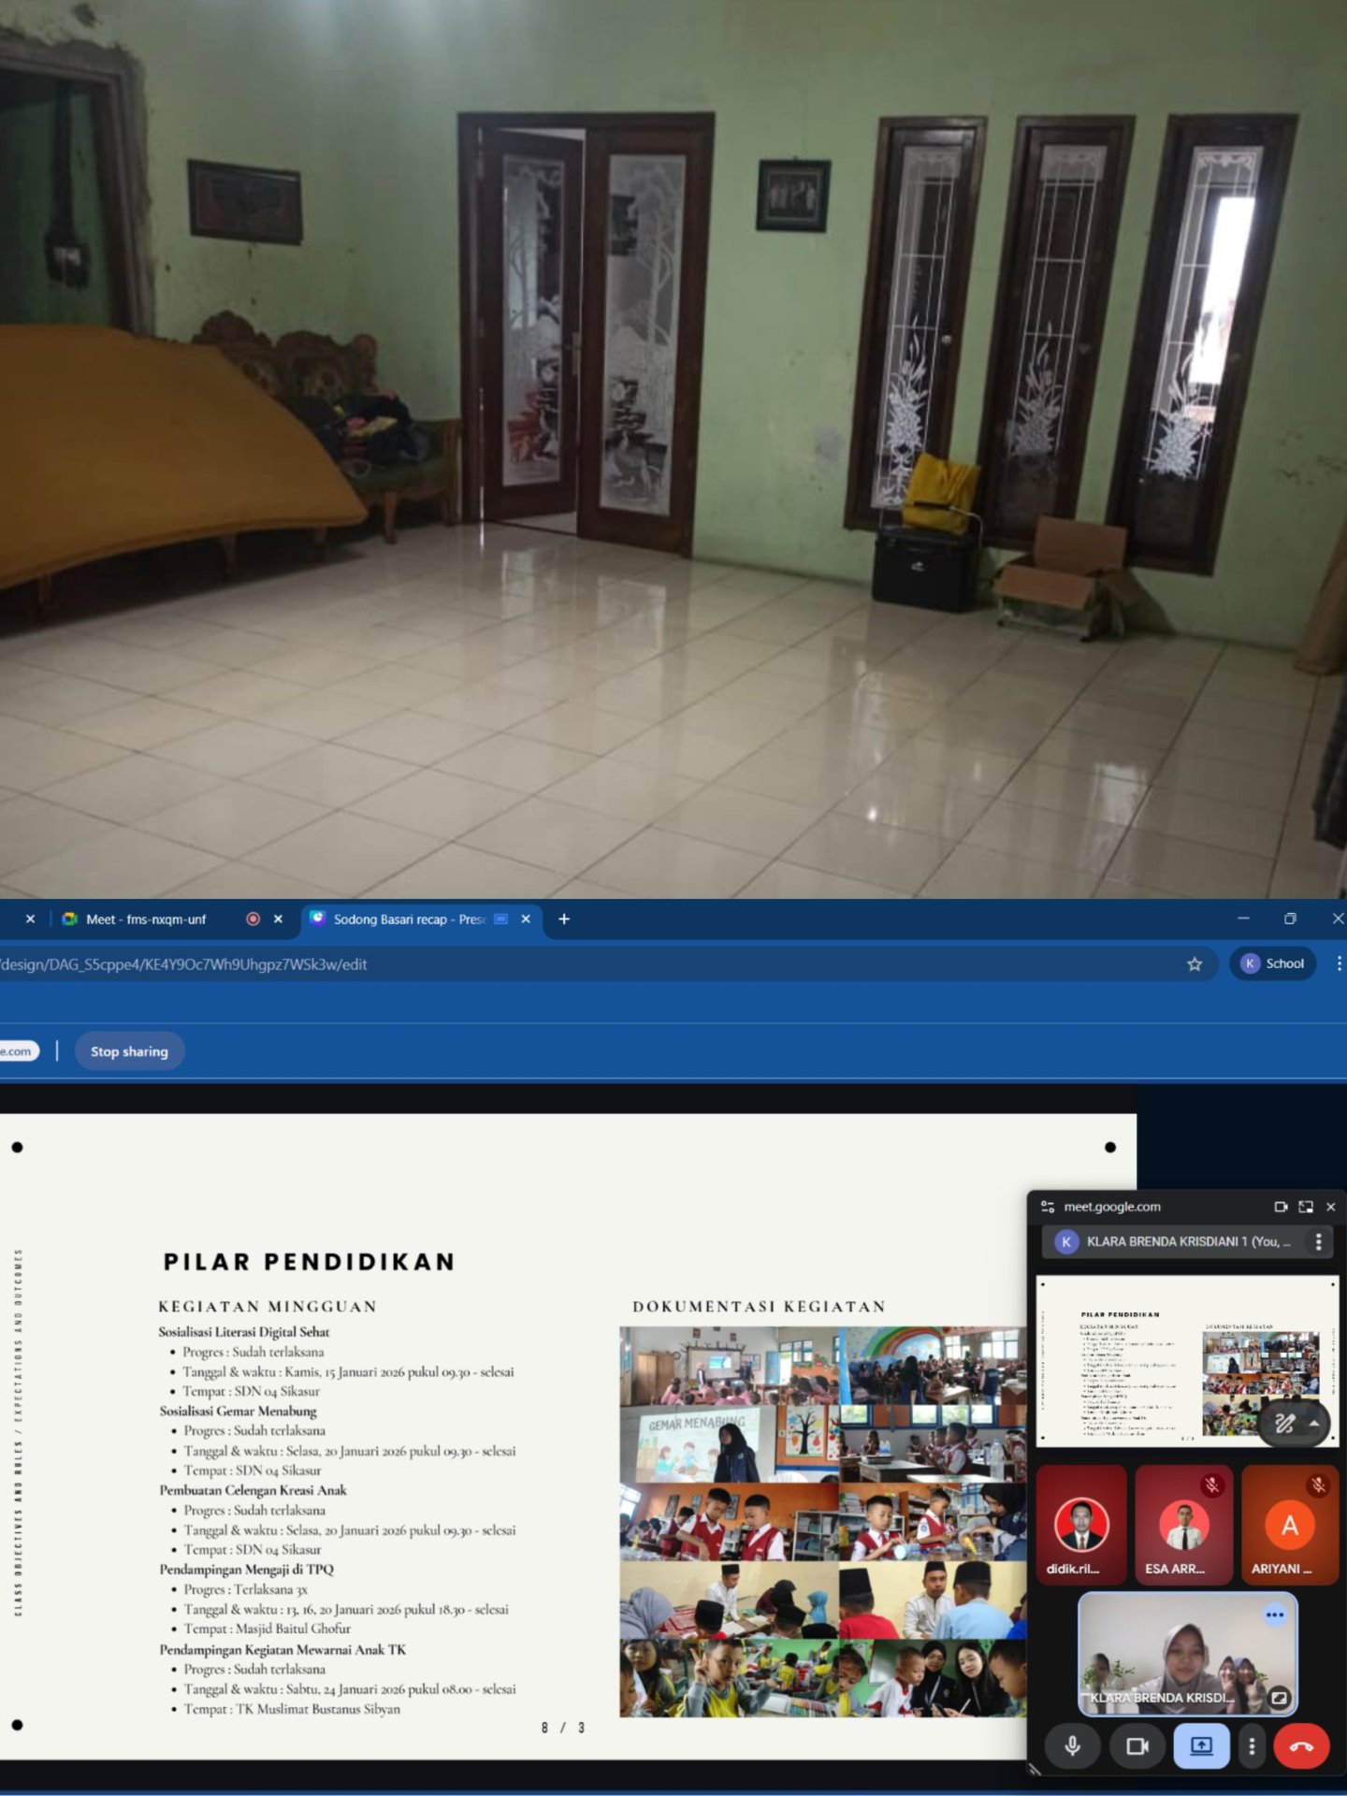Open the three-dot menu beside Klara's name
The height and width of the screenshot is (1796, 1347).
pos(1318,1241)
